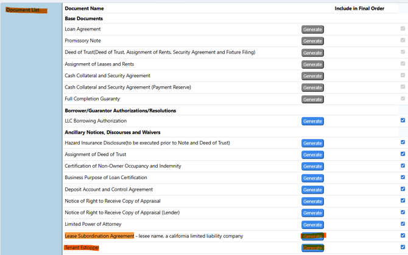This screenshot has width=408, height=255.
Task: Generate Limited Power of Attorney
Action: click(x=312, y=225)
